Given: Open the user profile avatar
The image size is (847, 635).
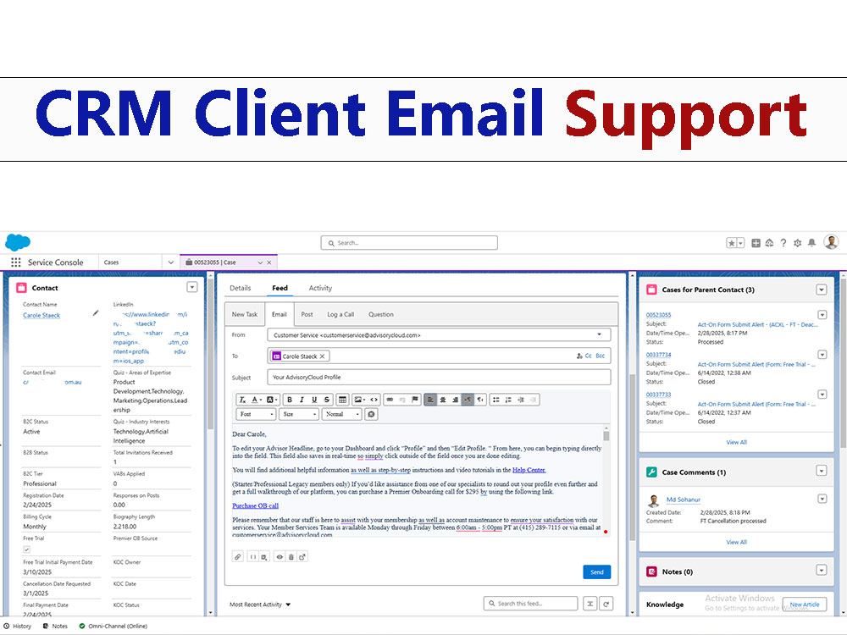Looking at the screenshot, I should coord(832,242).
